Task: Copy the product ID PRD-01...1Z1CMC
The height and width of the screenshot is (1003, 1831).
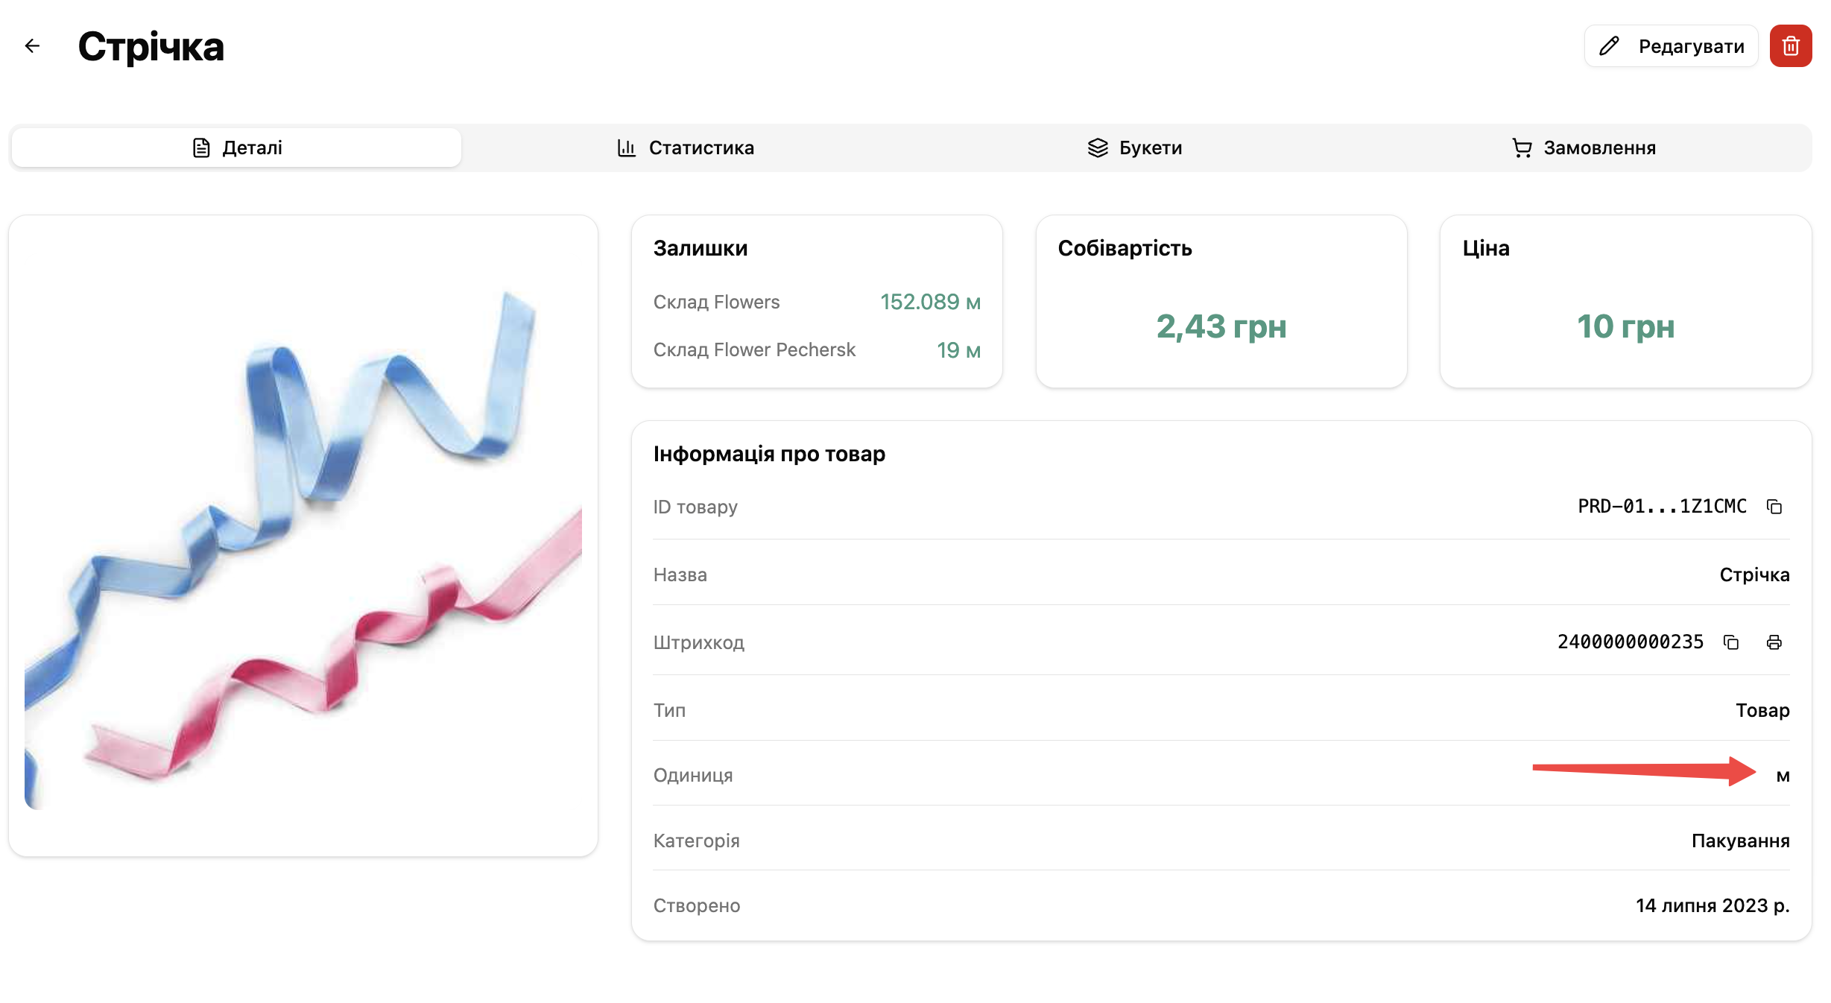Action: coord(1774,507)
